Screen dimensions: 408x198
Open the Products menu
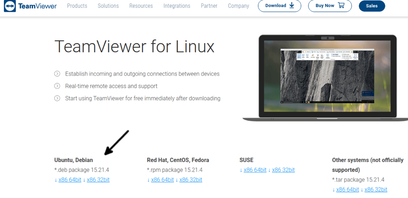(x=77, y=6)
